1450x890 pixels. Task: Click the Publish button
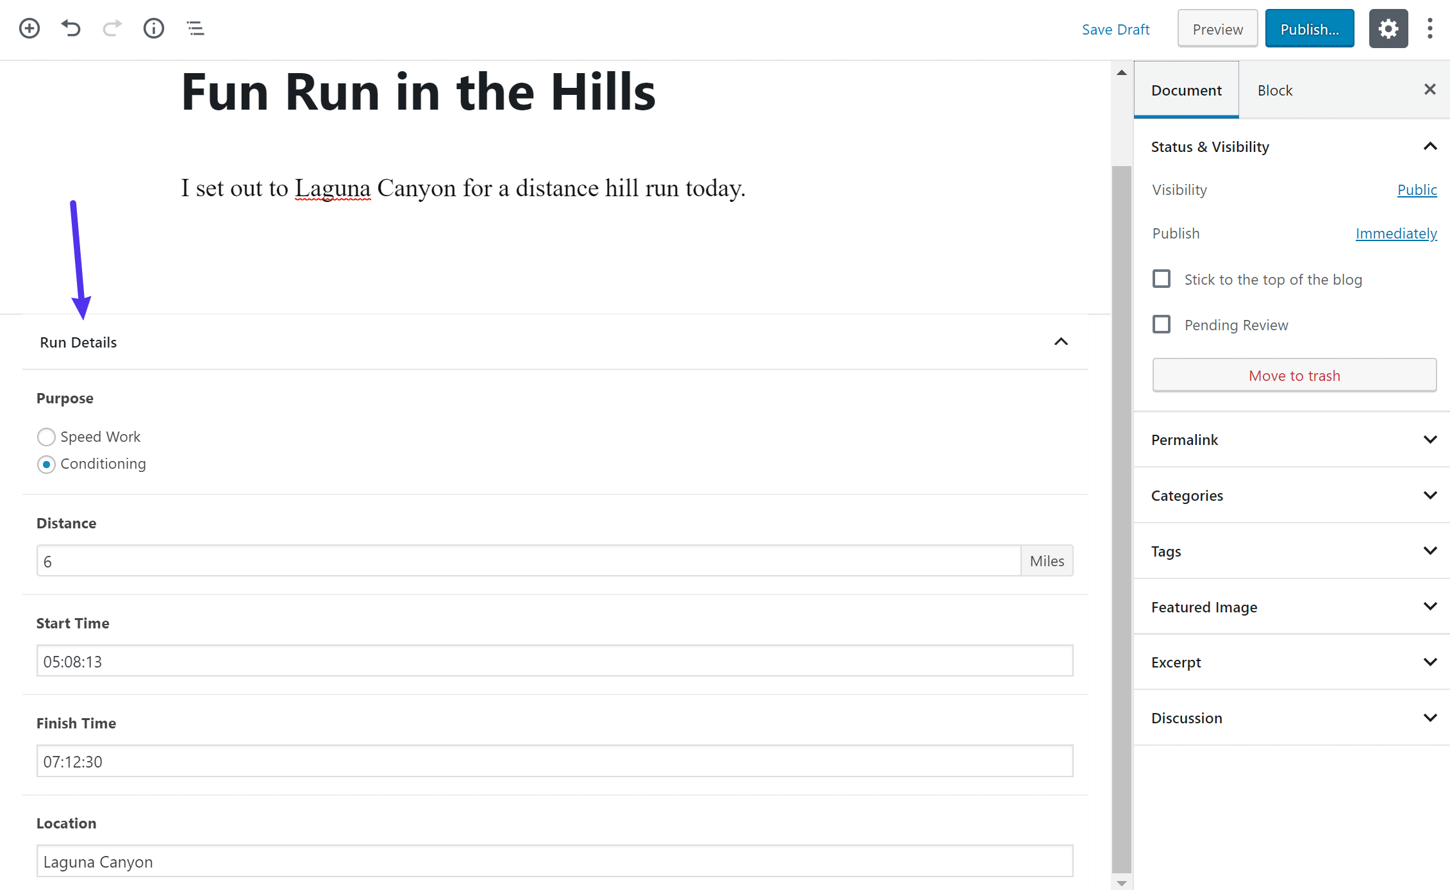point(1308,28)
